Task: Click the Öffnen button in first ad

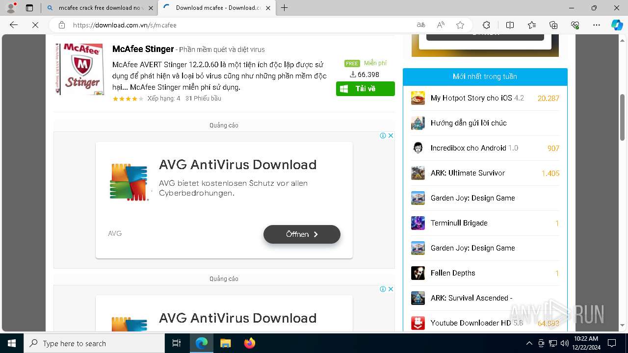Action: [302, 234]
